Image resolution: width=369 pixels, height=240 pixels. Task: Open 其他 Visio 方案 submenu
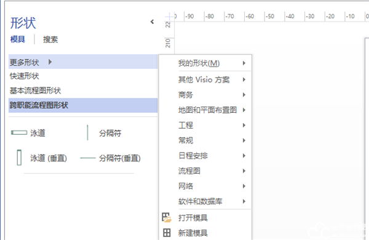[205, 79]
